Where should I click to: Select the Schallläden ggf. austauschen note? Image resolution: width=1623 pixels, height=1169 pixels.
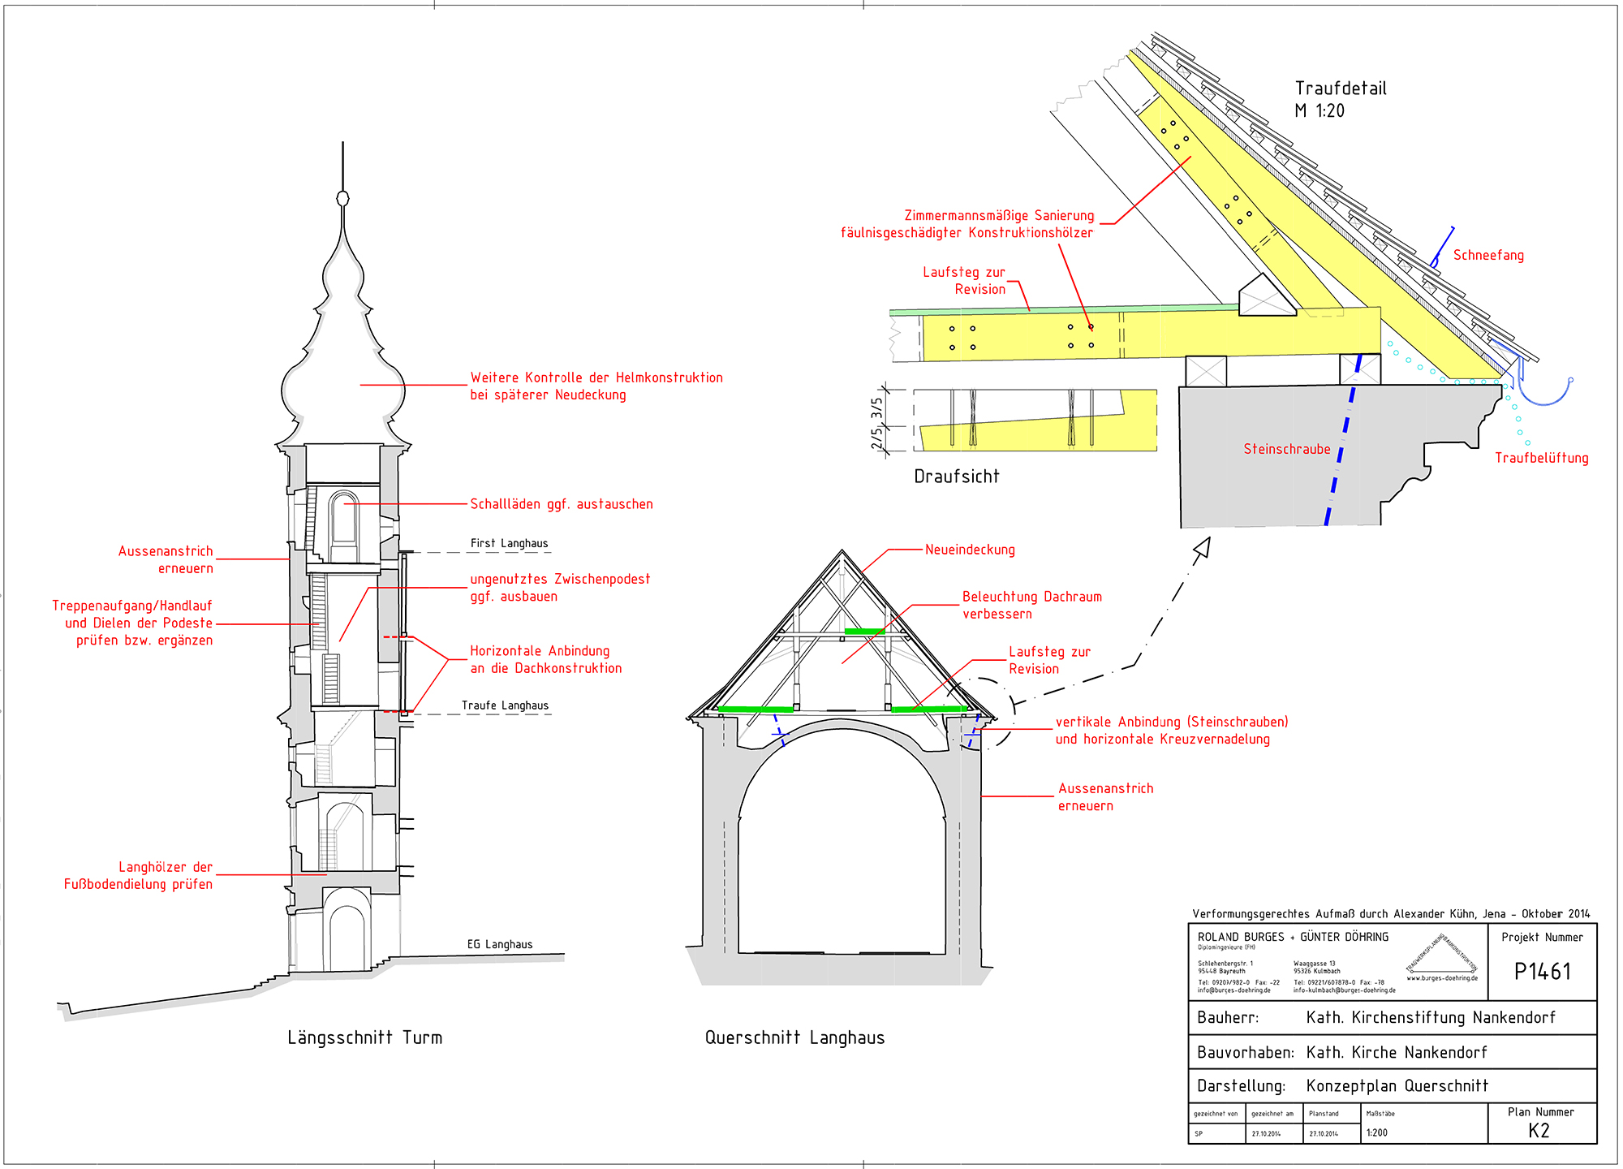pos(562,504)
